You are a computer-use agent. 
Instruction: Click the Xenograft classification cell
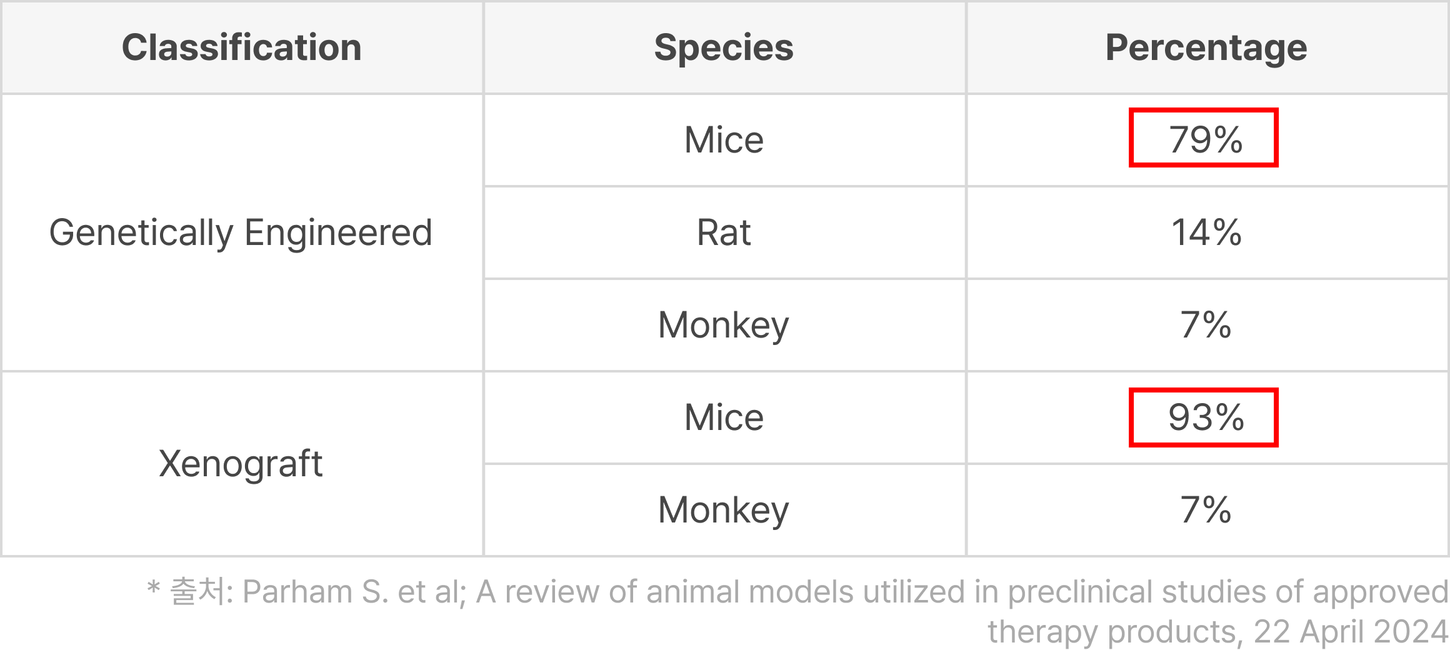coord(241,464)
